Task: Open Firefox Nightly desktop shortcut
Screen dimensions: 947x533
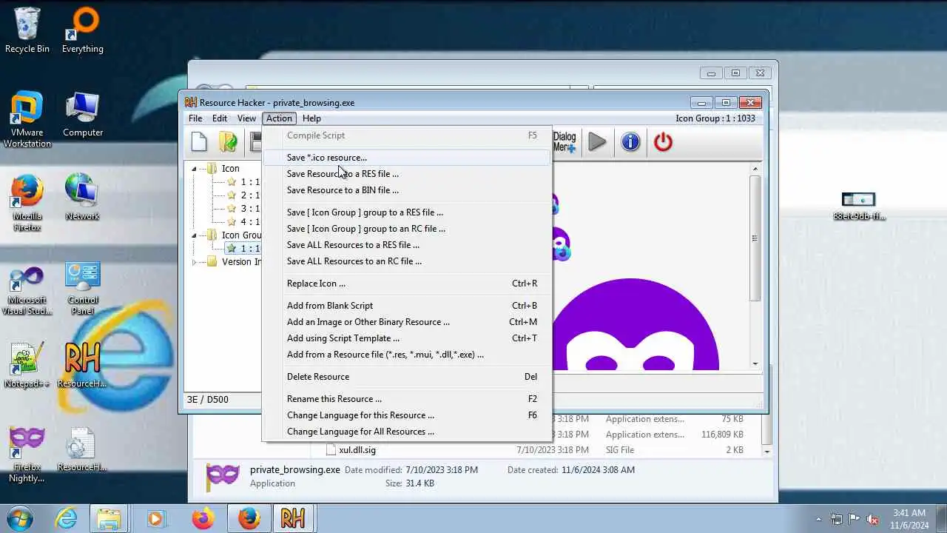Action: (27, 454)
